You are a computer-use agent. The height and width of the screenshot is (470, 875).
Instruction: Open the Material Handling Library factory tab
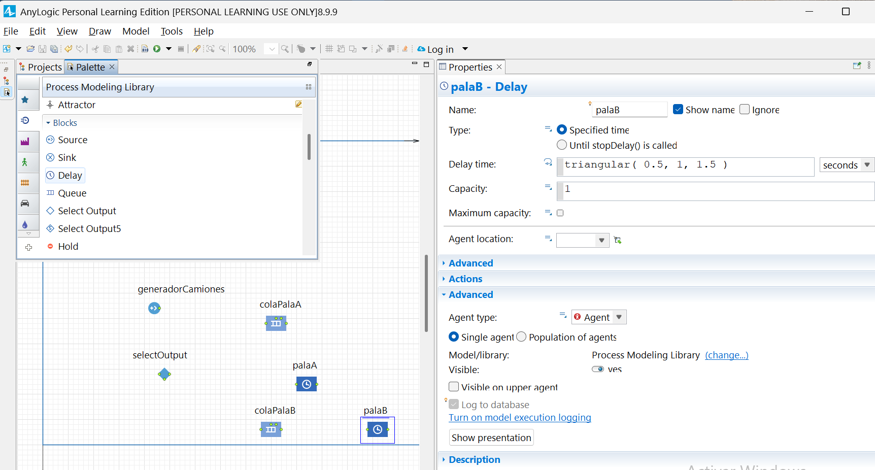[x=25, y=142]
